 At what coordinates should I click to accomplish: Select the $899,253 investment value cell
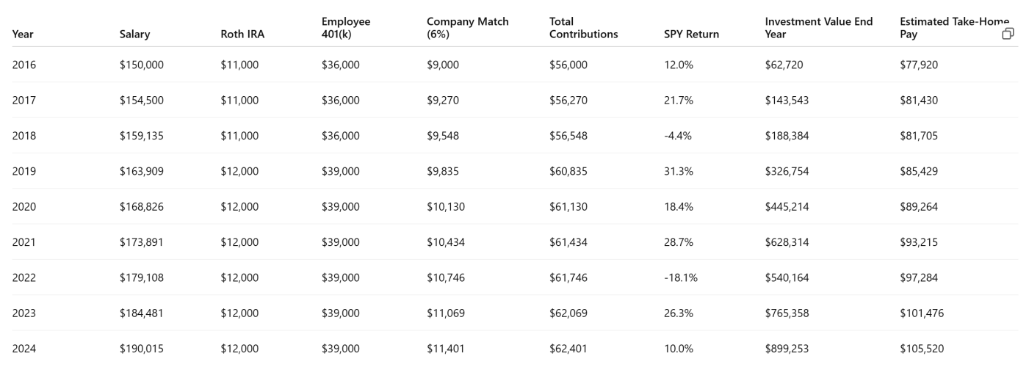(787, 349)
